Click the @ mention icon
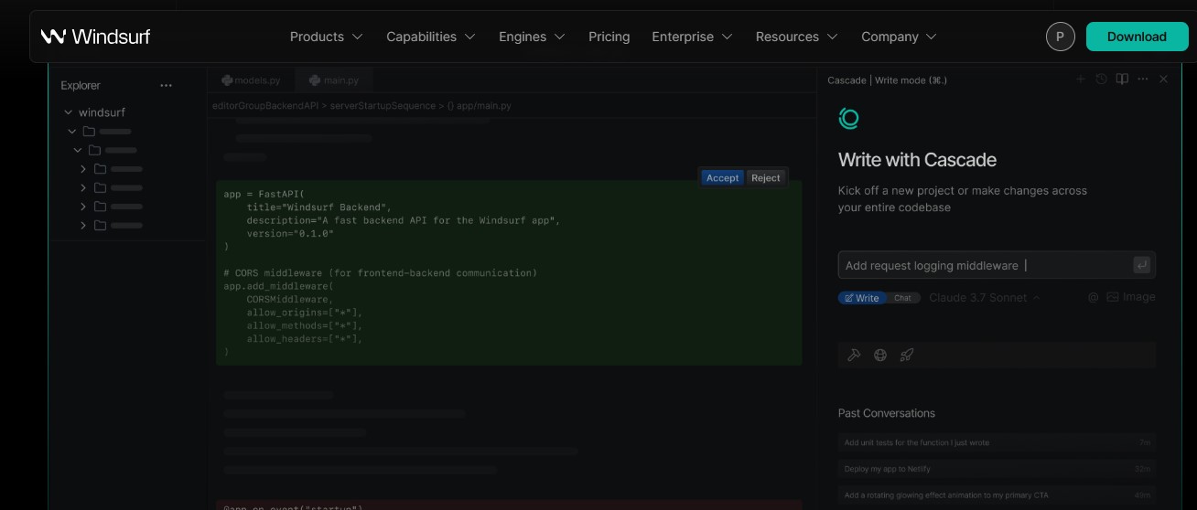Screen dimensions: 1197x510 tap(1093, 297)
